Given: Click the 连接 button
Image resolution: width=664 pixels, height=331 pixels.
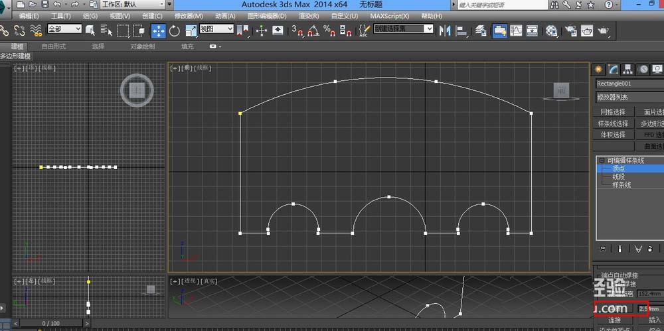Looking at the screenshot, I should click(614, 320).
